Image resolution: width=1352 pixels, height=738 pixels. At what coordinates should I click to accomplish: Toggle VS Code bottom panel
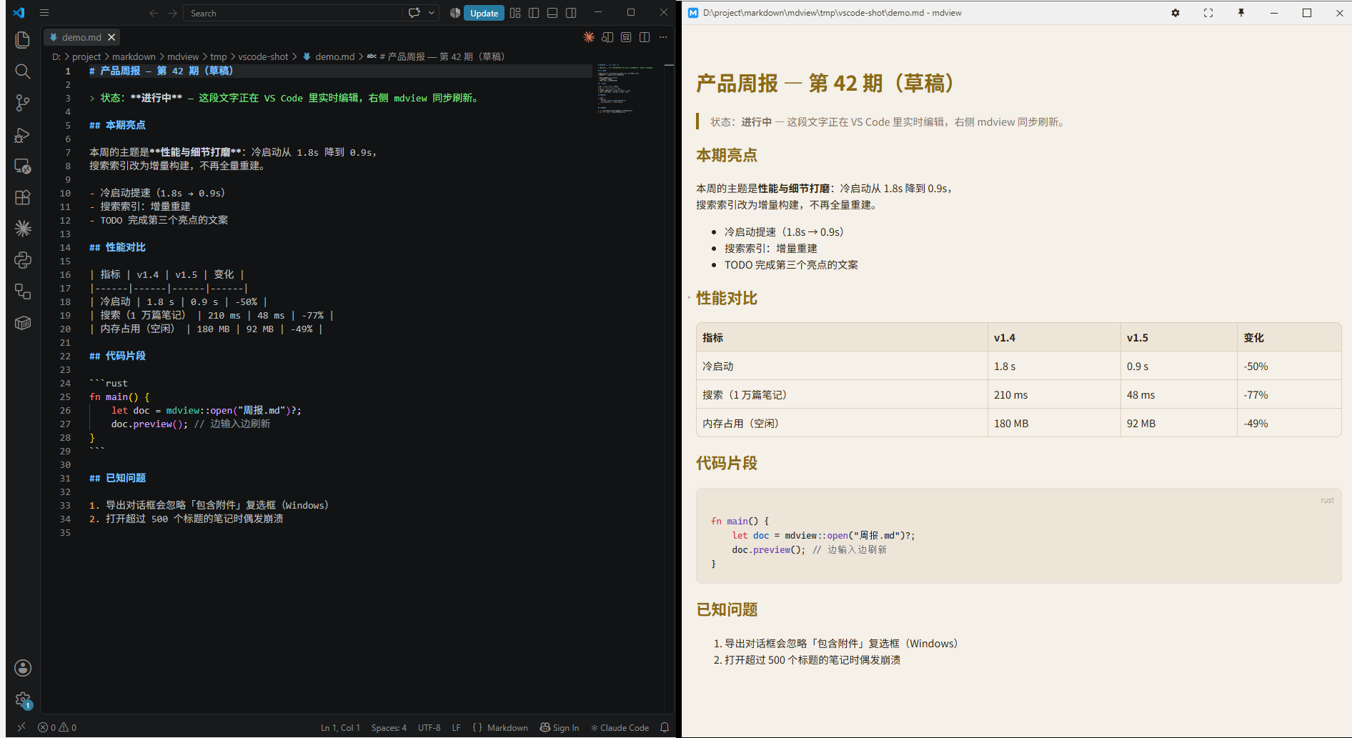[552, 13]
